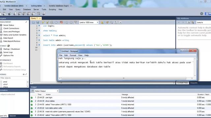Open a script file in Query 1 editor
This screenshot has height=118, width=211.
click(x=33, y=22)
